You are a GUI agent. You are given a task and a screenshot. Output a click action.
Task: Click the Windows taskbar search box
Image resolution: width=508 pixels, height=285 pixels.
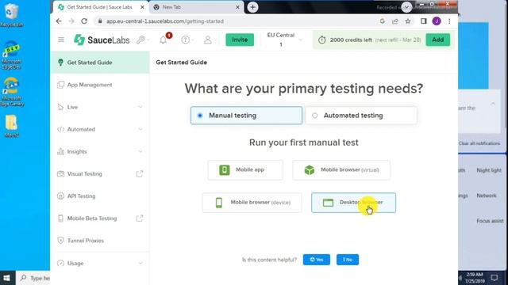pos(33,278)
